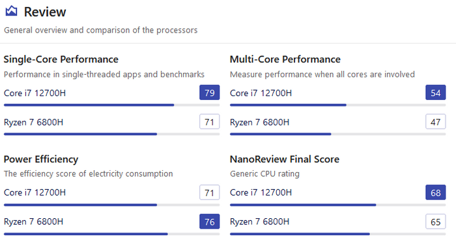Click Core i7 12700H final score 68
The width and height of the screenshot is (456, 241).
pos(436,192)
